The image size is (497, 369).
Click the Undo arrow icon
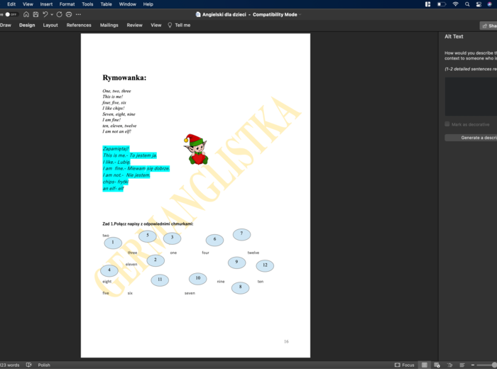pyautogui.click(x=45, y=14)
